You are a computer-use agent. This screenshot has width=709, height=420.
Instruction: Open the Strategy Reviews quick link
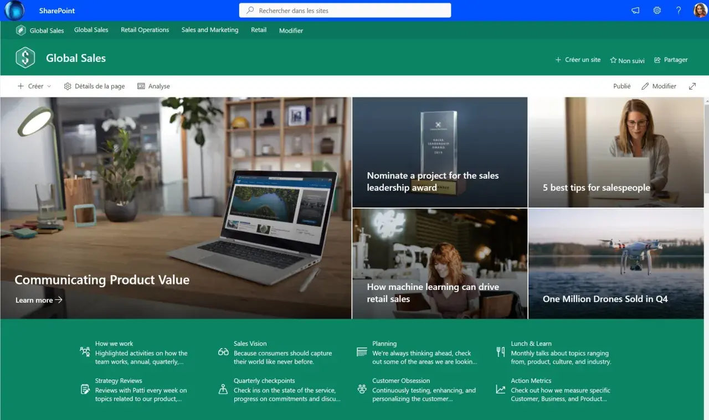point(134,390)
